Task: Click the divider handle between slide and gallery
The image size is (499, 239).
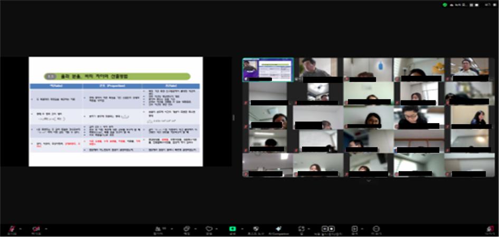Action: point(233,118)
